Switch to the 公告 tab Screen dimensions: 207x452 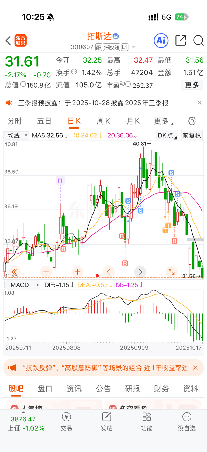(103, 389)
